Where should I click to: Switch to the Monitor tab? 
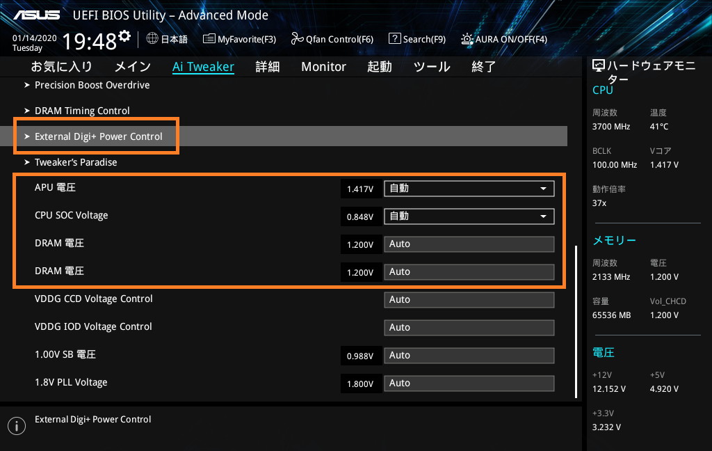pos(323,67)
